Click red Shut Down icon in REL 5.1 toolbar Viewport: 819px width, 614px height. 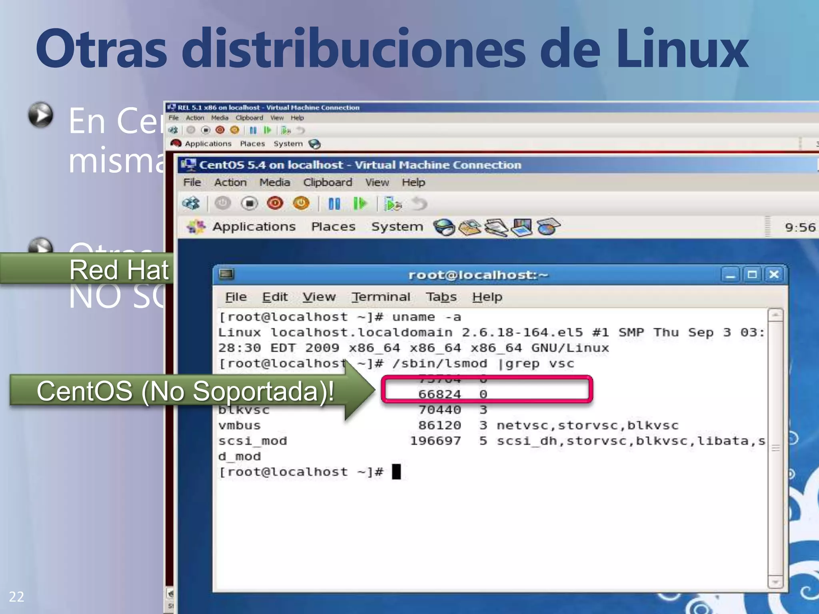click(x=220, y=130)
